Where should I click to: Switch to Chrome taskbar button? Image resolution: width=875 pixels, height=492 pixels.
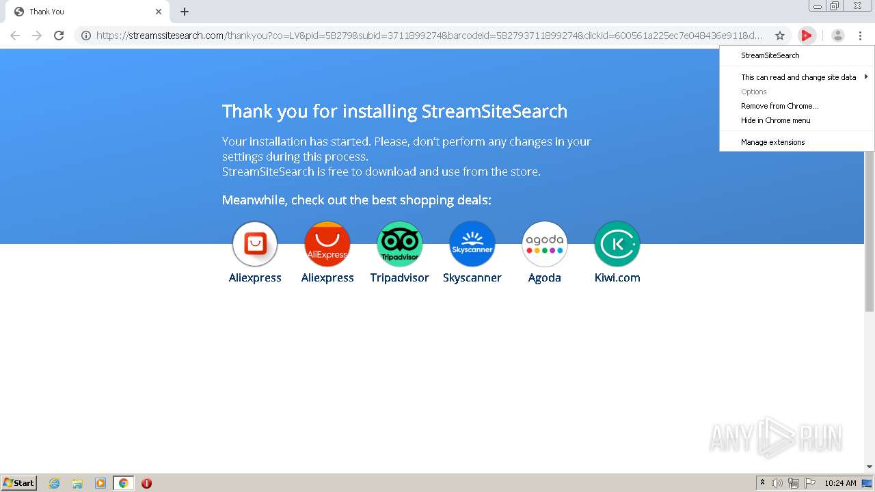click(123, 483)
